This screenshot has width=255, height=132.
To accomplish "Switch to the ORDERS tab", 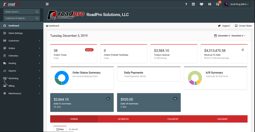I will pyautogui.click(x=74, y=119).
